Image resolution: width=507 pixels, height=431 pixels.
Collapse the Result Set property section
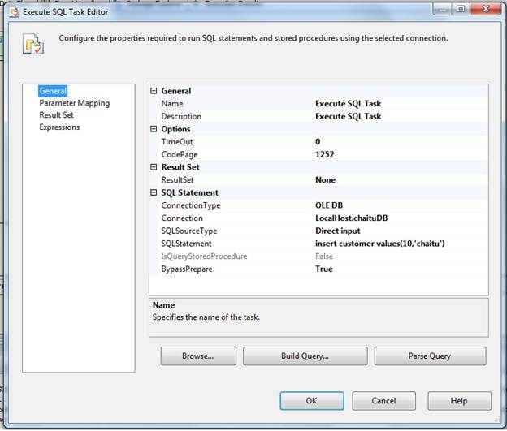pos(154,167)
